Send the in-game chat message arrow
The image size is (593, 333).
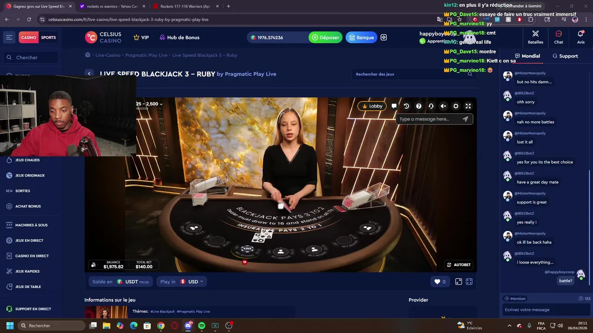(466, 119)
